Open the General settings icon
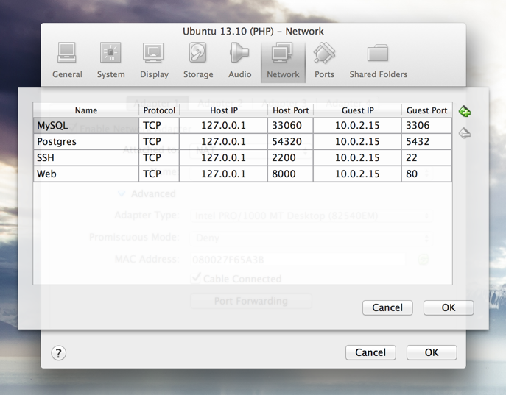This screenshot has height=395, width=506. click(x=67, y=60)
